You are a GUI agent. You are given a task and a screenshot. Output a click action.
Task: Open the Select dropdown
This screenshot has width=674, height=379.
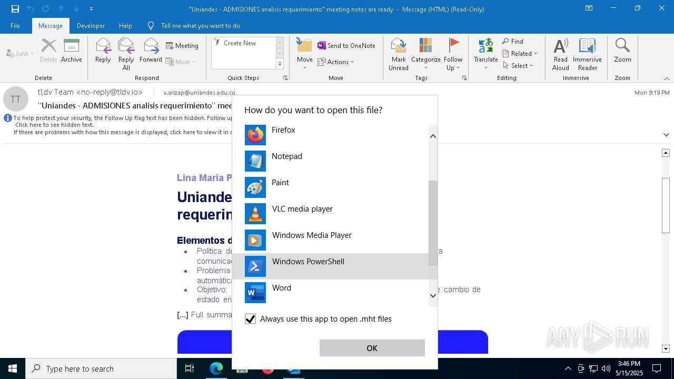click(518, 66)
